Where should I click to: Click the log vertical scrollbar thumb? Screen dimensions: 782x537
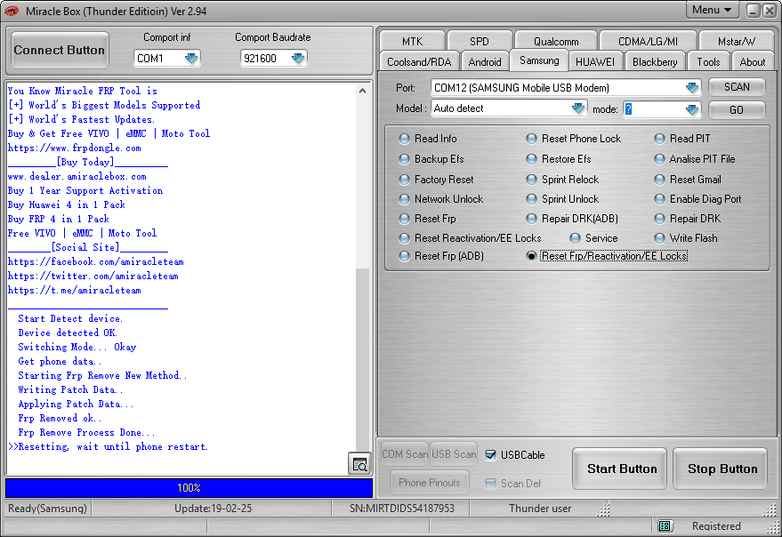click(x=363, y=358)
